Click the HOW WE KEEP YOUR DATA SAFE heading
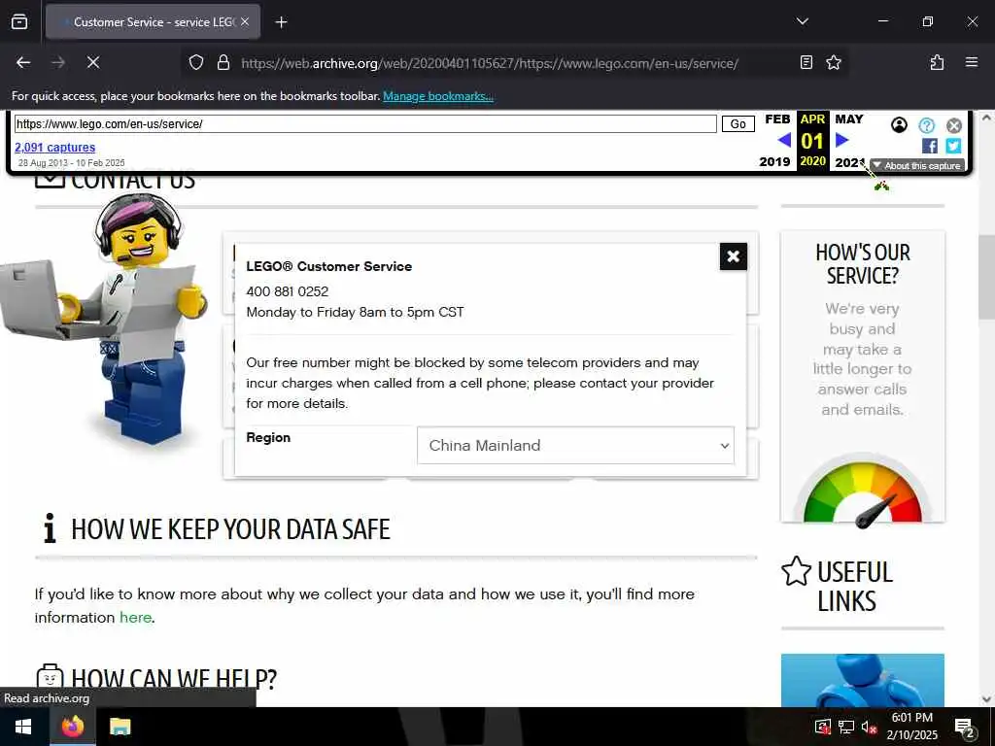The width and height of the screenshot is (995, 746). click(x=230, y=529)
